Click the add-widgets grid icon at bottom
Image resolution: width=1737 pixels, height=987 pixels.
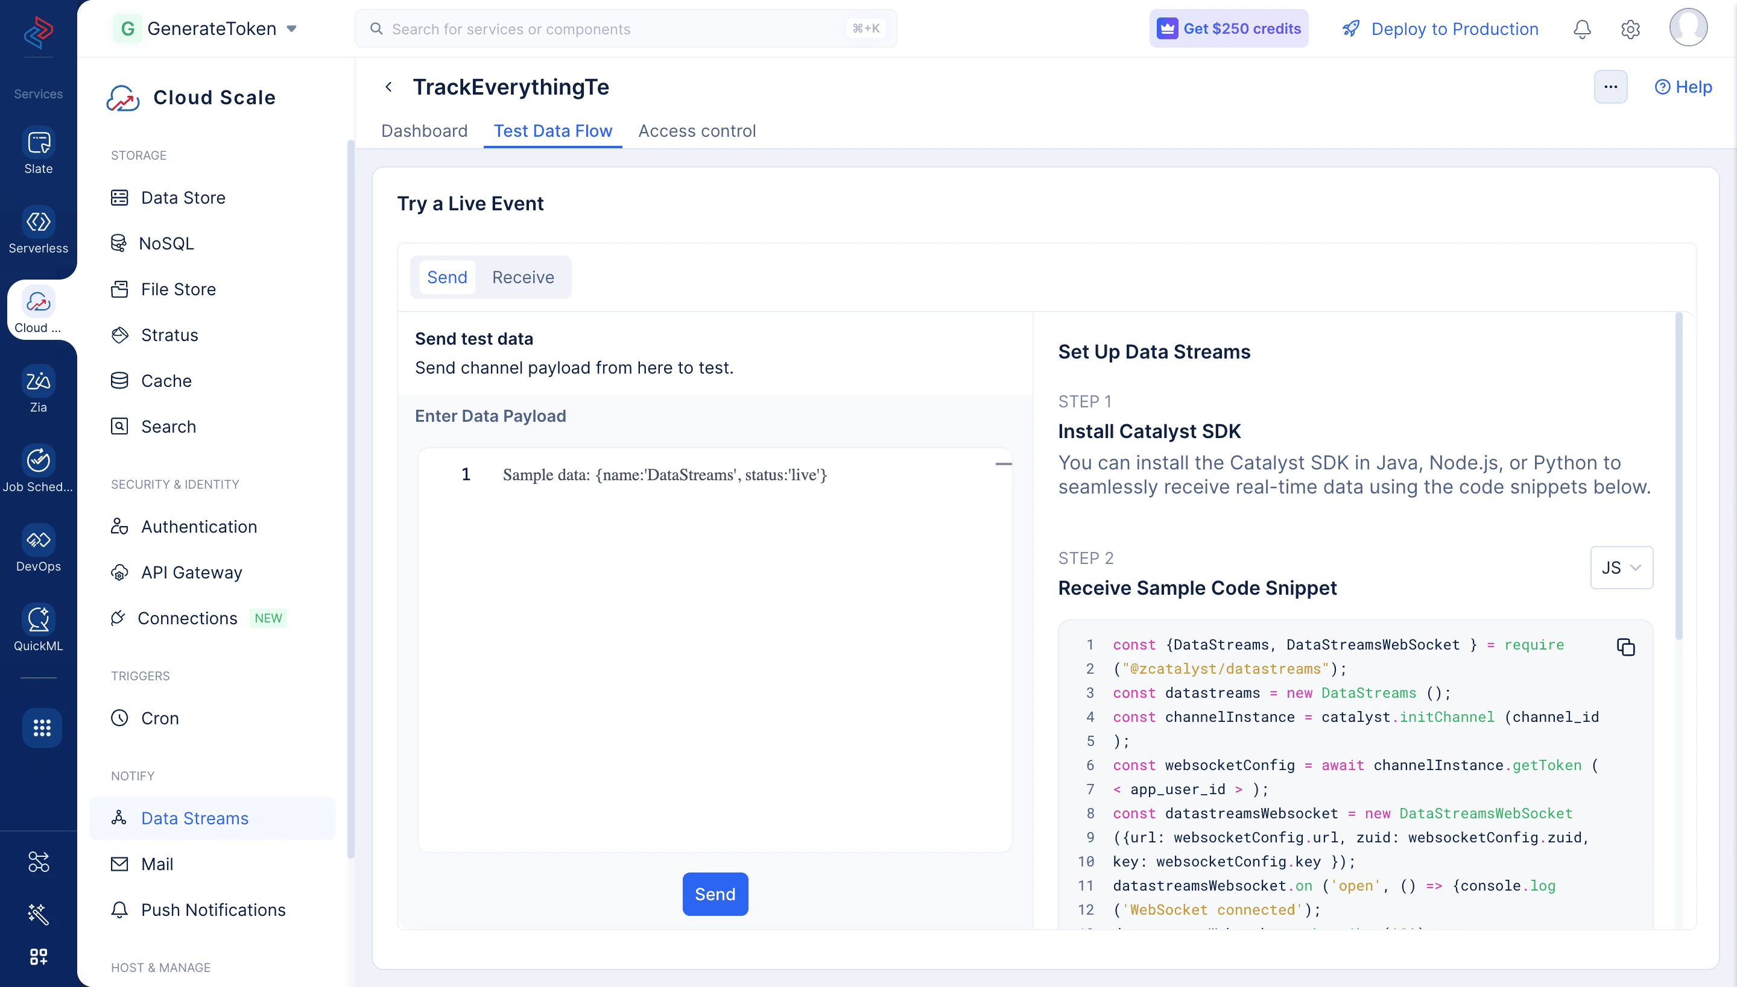(38, 956)
